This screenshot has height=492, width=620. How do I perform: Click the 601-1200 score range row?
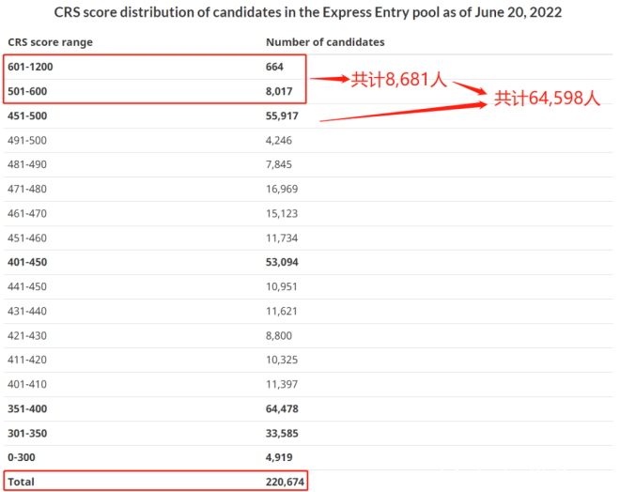pos(308,67)
